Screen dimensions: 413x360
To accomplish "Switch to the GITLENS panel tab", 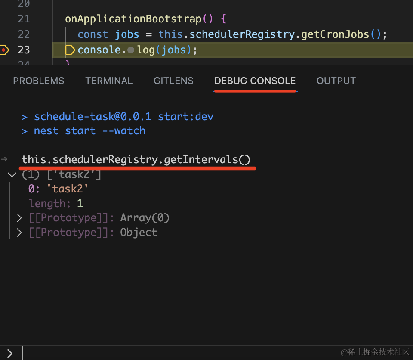I will point(173,81).
